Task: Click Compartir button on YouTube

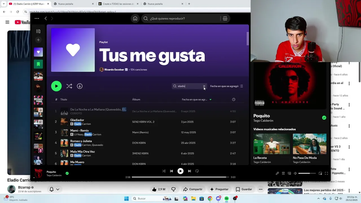Action: pyautogui.click(x=193, y=189)
